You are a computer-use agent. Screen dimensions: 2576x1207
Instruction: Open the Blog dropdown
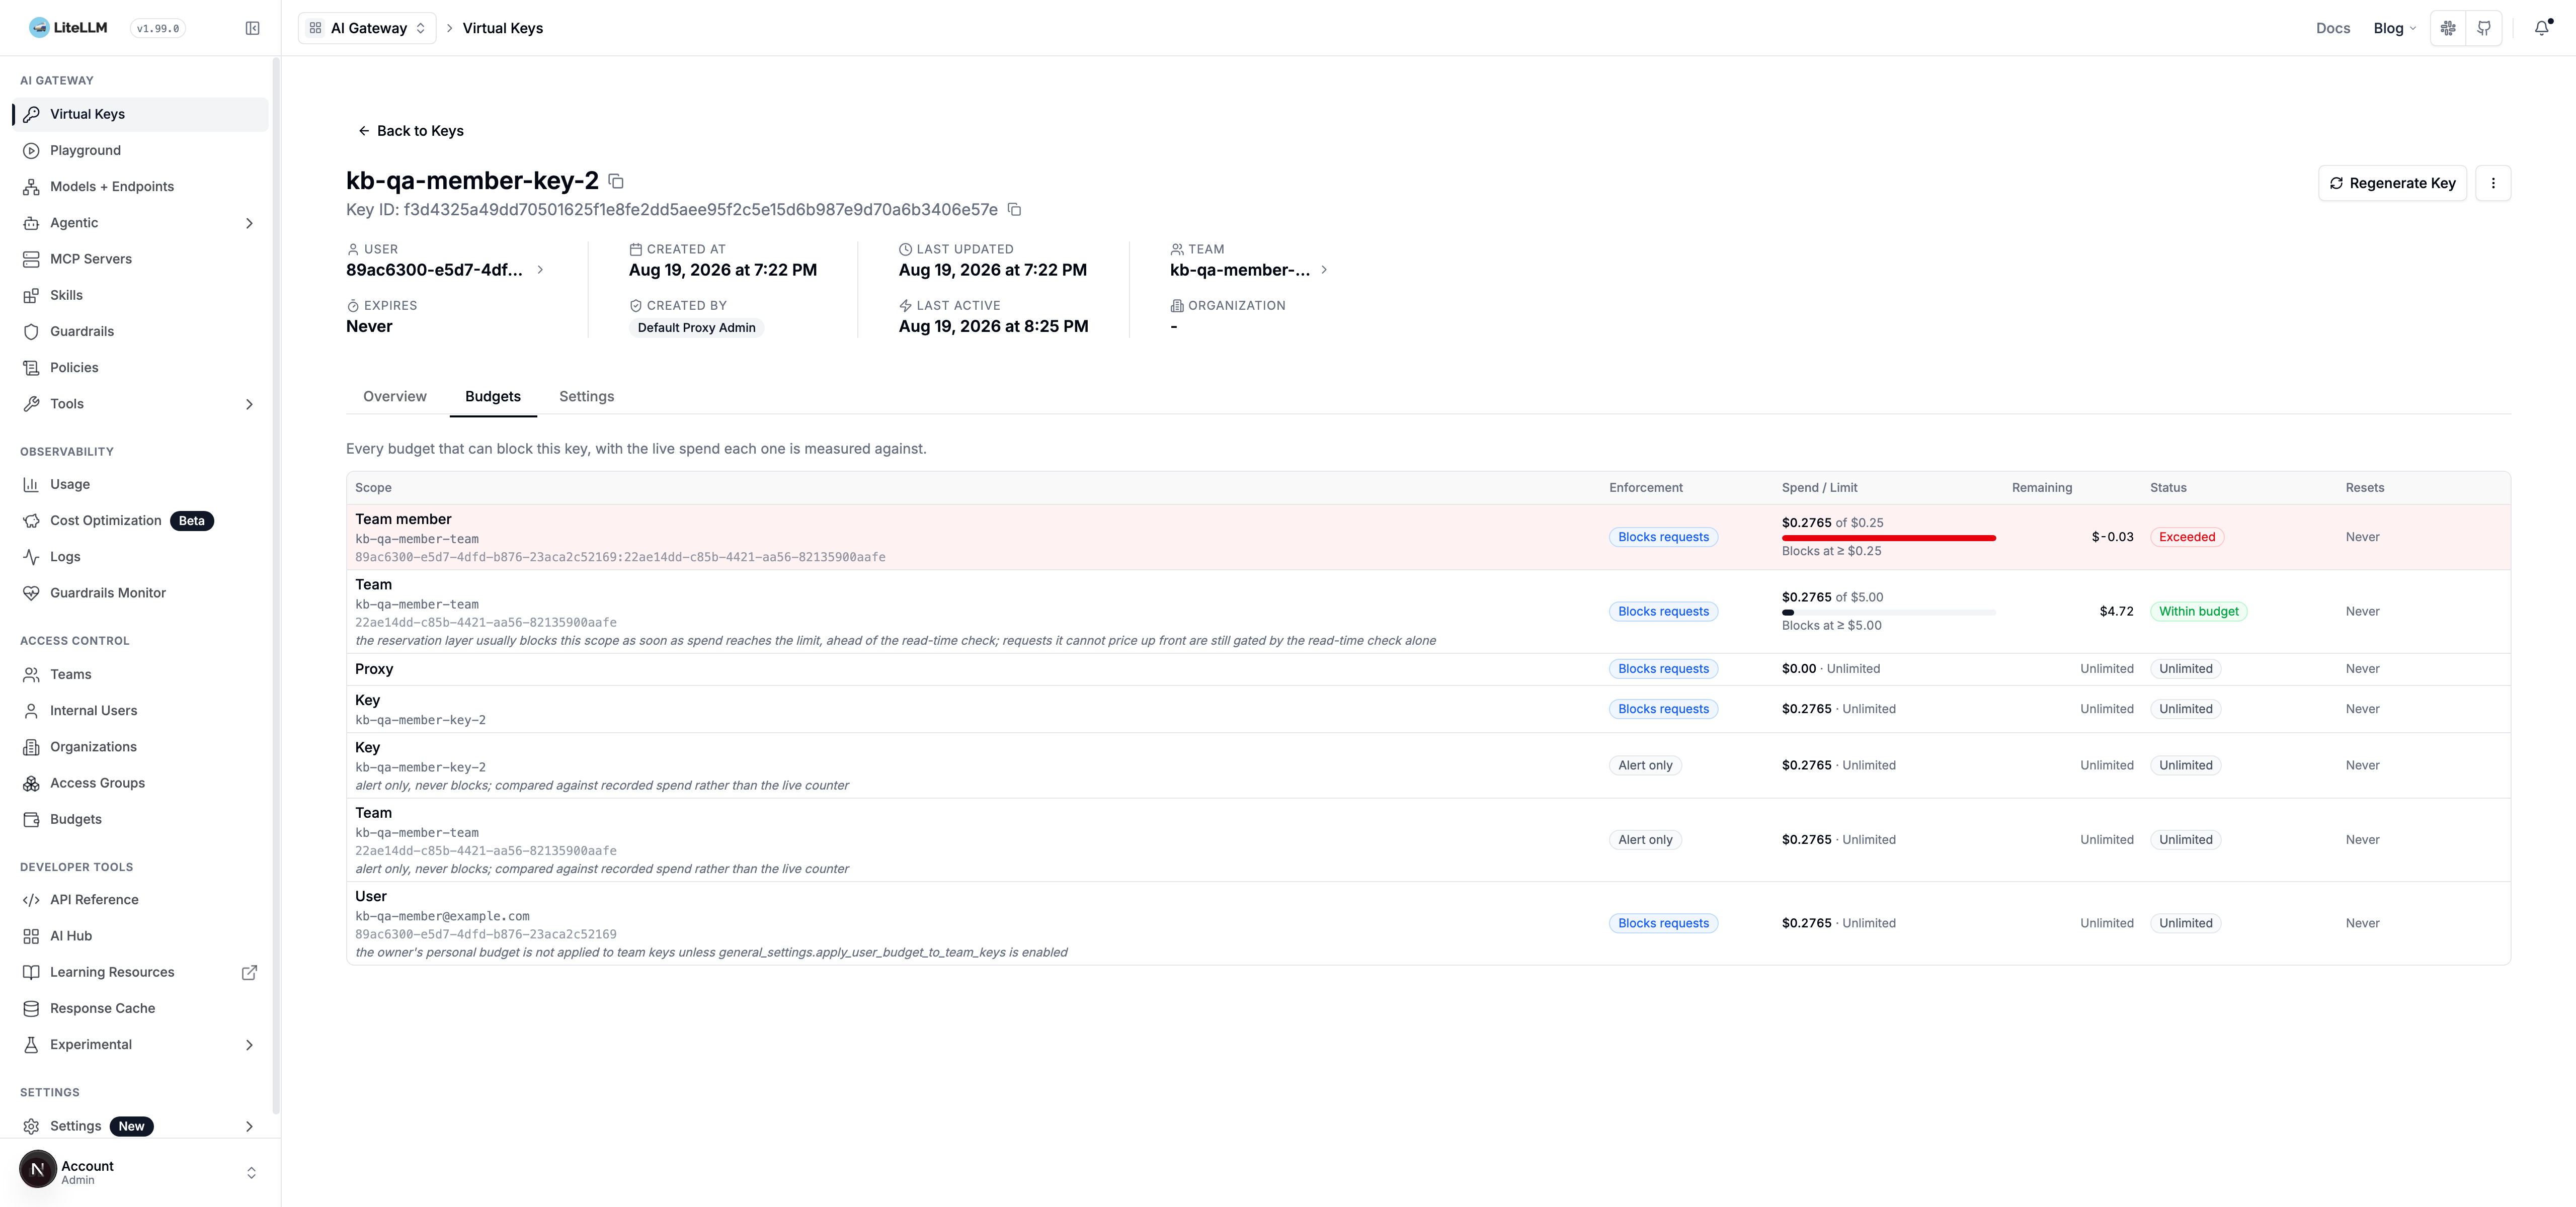(2395, 28)
